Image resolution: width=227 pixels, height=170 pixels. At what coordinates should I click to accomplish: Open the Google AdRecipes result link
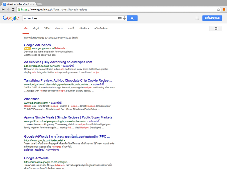click(37, 45)
